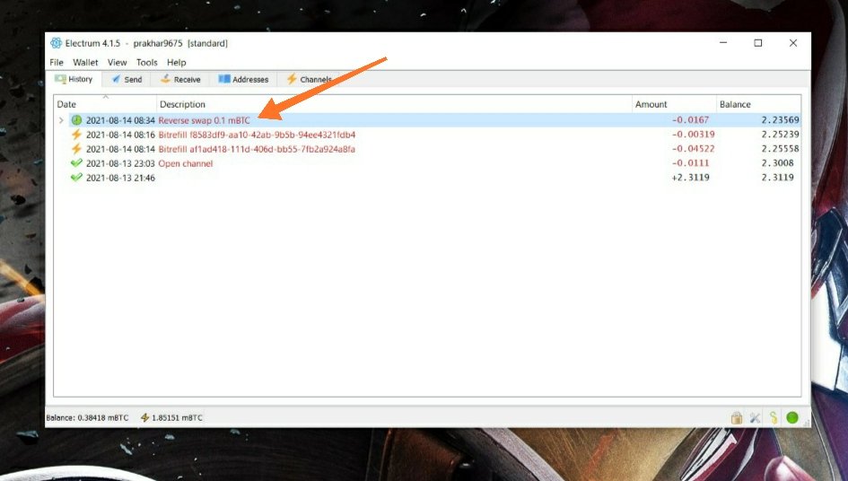Viewport: 848px width, 481px height.
Task: Click balance value 2.25558
Action: point(781,148)
